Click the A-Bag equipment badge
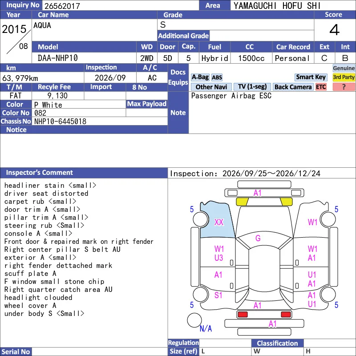Viewport: 356px width, 356px height. click(200, 77)
